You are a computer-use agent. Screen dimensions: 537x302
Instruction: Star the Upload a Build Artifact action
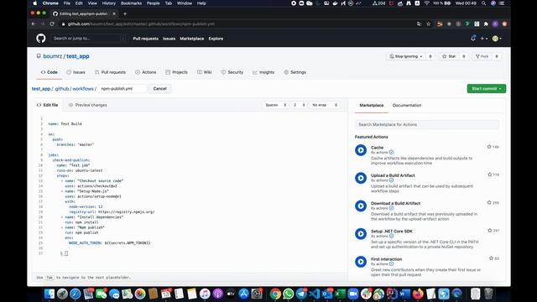[489, 174]
